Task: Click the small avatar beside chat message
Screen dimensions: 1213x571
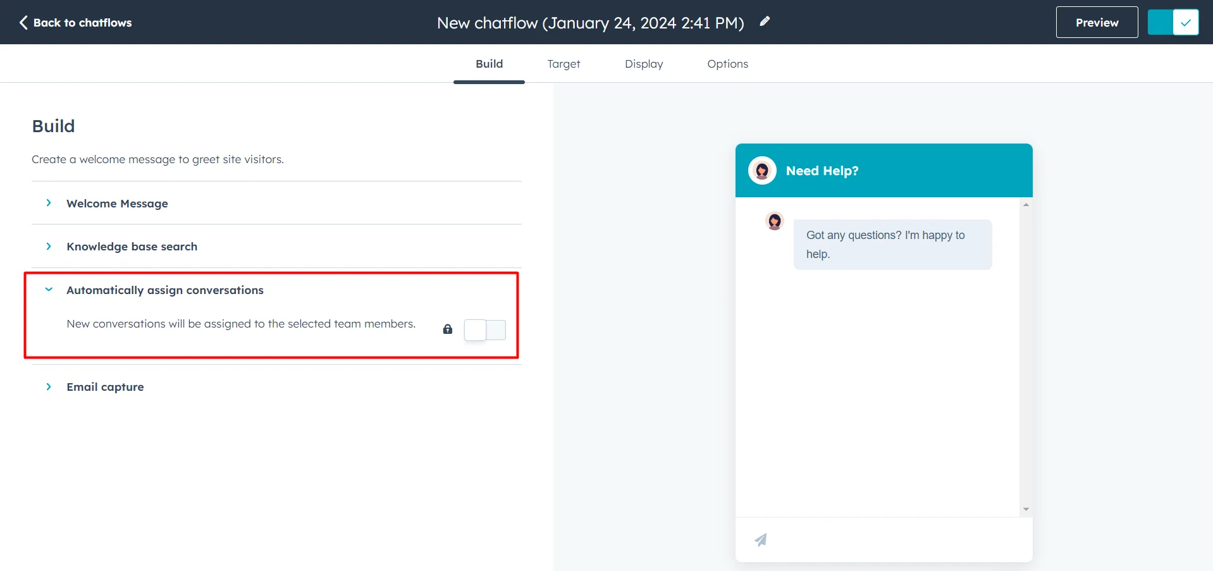Action: click(774, 221)
